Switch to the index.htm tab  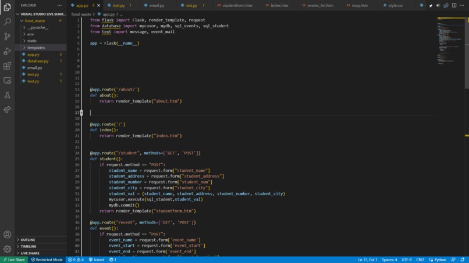279,5
